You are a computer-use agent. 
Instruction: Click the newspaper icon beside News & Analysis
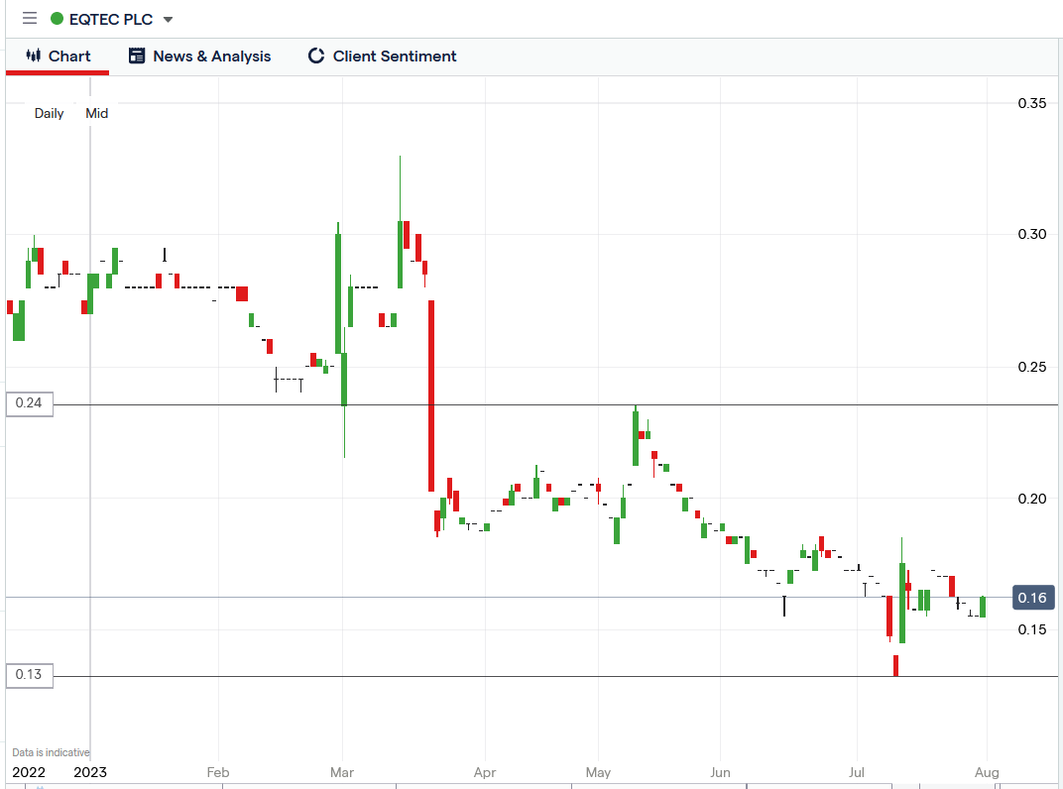(x=136, y=56)
